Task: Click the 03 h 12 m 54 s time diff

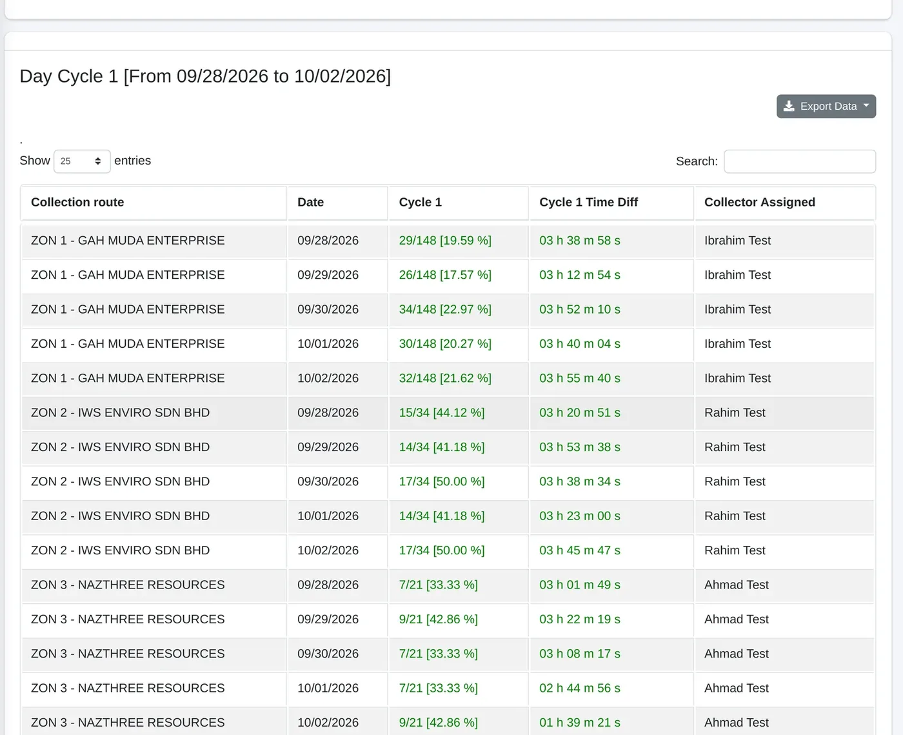Action: (x=580, y=275)
